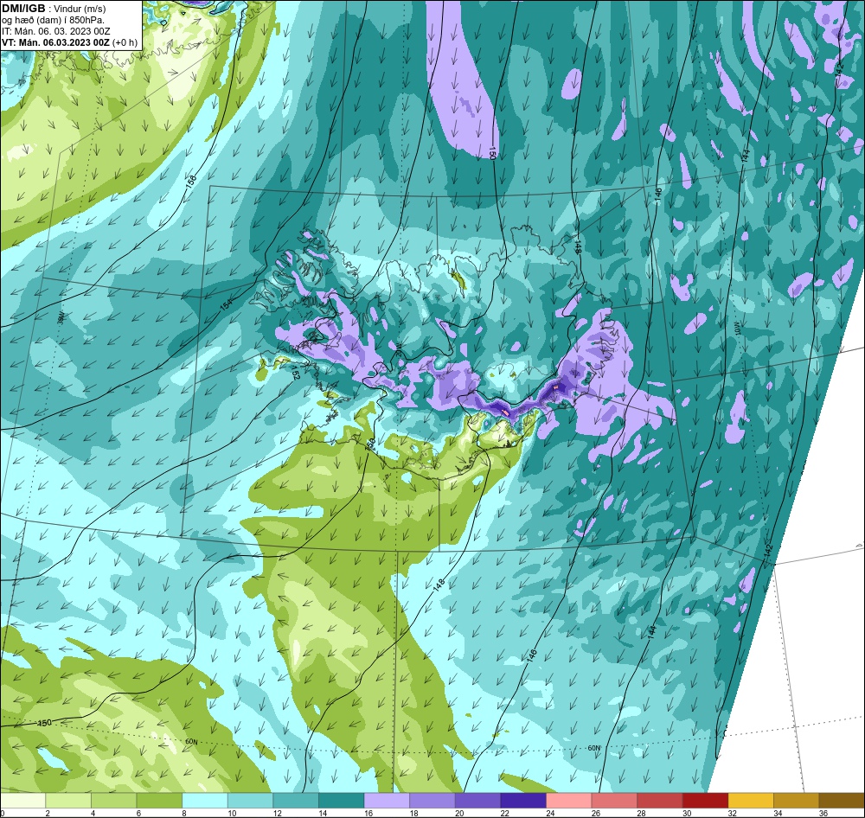Click the 0–2 m/s pale yellow legend swatch

pos(23,801)
